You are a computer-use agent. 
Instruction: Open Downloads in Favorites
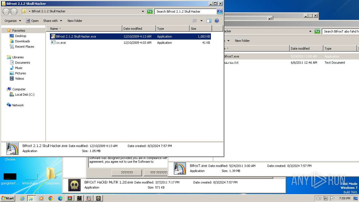[x=22, y=41]
